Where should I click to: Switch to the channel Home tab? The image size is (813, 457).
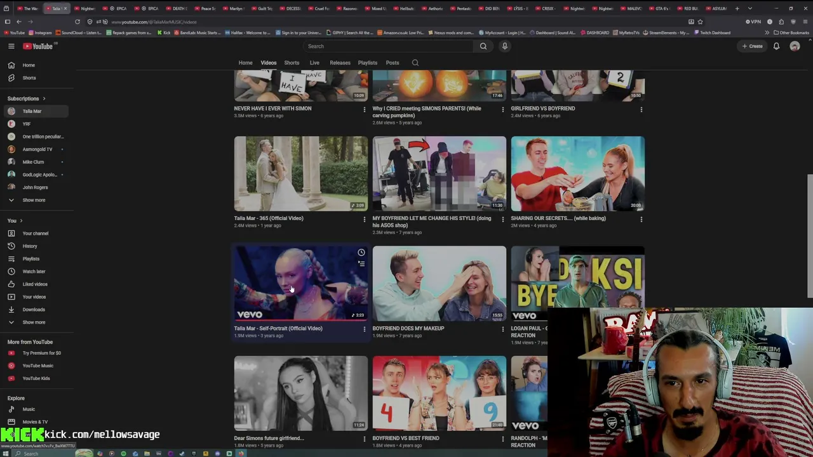pyautogui.click(x=245, y=63)
